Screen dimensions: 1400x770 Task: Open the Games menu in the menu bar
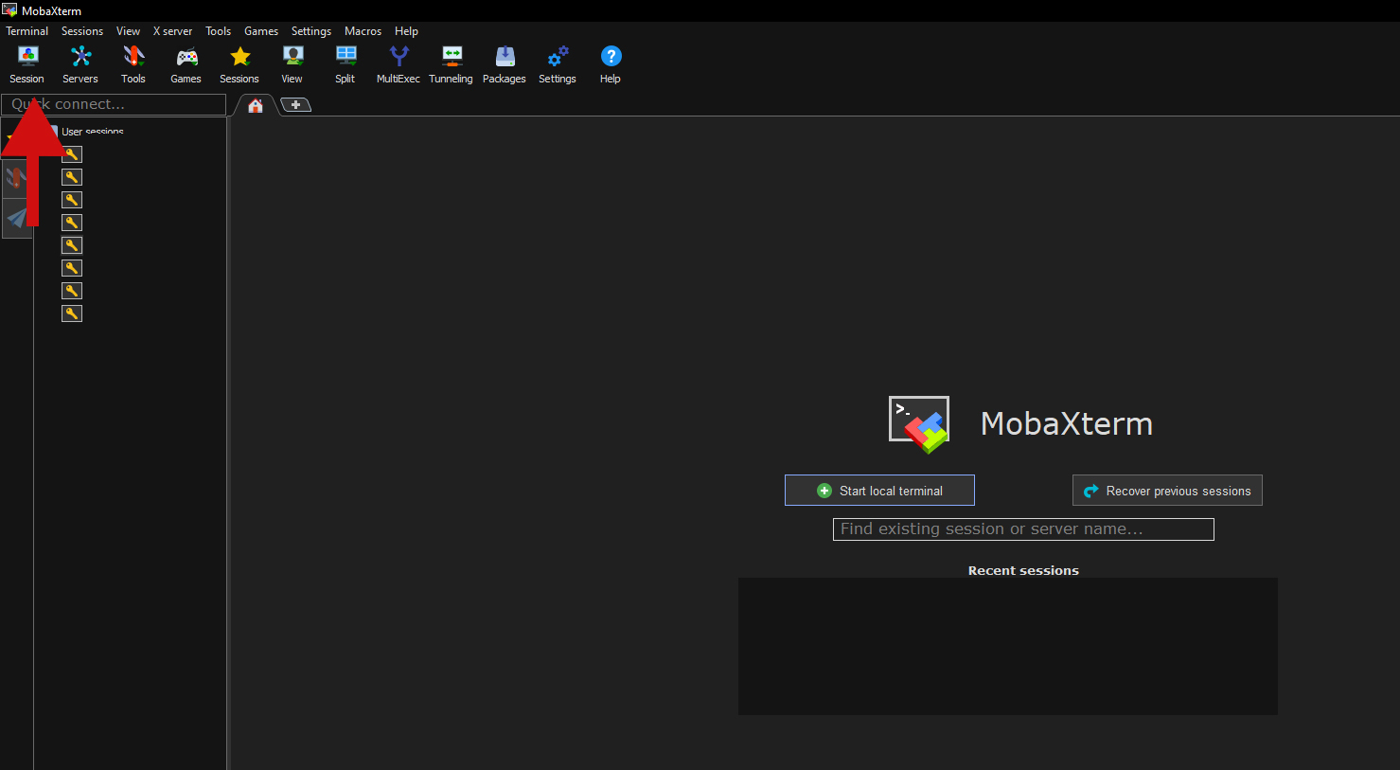click(x=261, y=31)
